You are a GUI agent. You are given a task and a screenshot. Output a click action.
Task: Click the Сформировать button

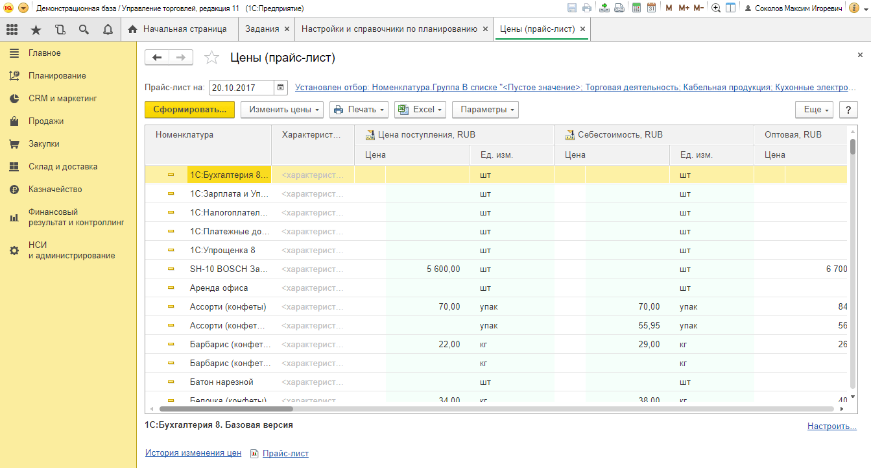click(189, 110)
